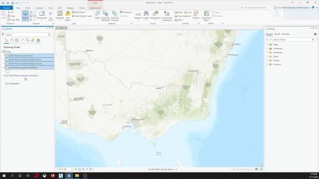Open the Locate tool
The width and height of the screenshot is (319, 179).
146,15
